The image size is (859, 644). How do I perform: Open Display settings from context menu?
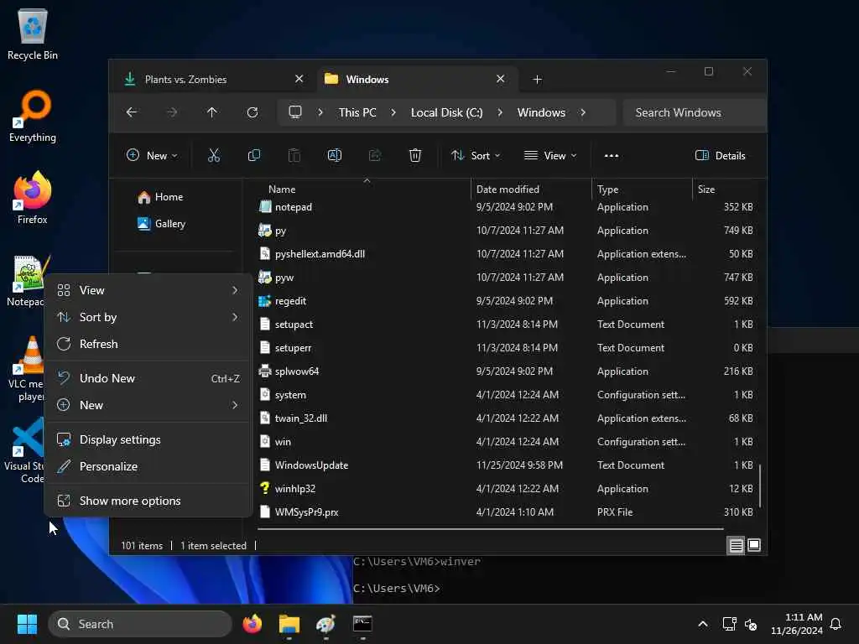pos(148,439)
